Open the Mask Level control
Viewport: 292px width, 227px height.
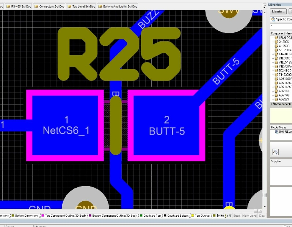coord(249,216)
